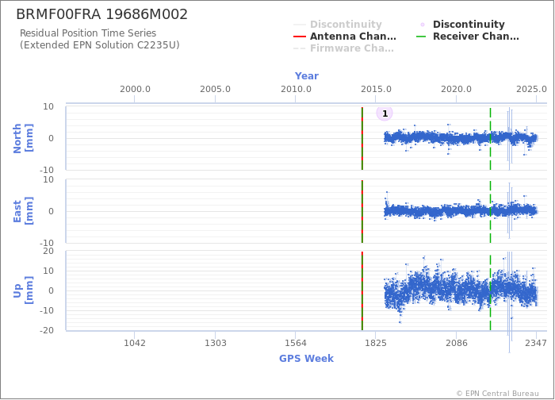Click receiver change dashed line in East plot
Viewport: 555px width, 400px height.
[x=490, y=211]
